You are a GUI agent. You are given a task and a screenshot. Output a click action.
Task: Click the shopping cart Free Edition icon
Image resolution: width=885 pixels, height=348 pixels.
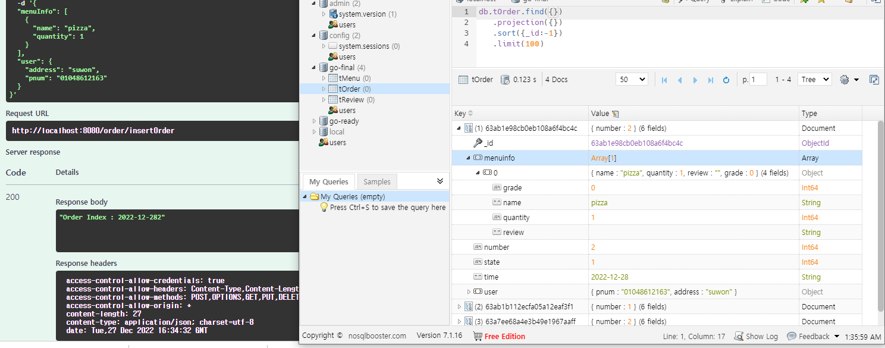click(478, 336)
